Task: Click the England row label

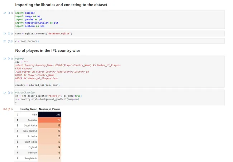Action: (33, 147)
